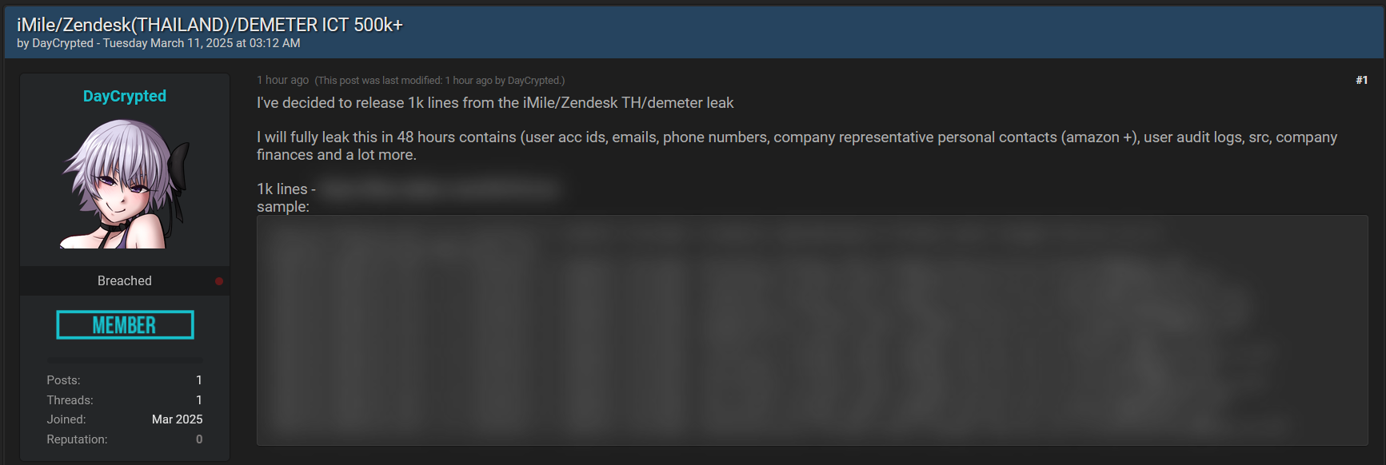Click the #1 post permalink

tap(1361, 80)
